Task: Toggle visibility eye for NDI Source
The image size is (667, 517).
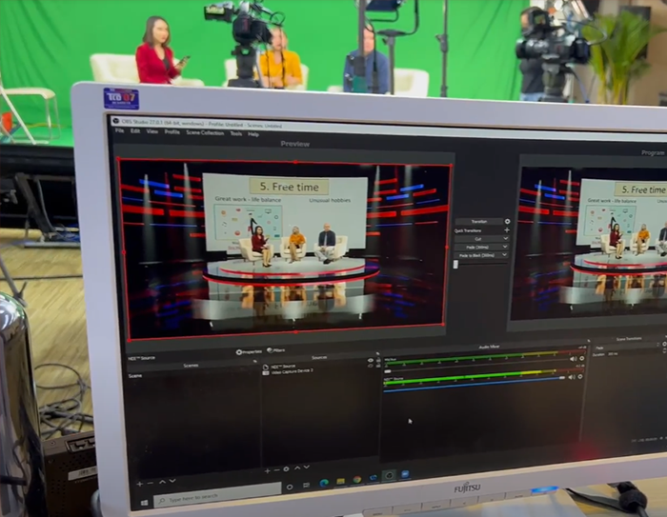Action: [x=371, y=361]
